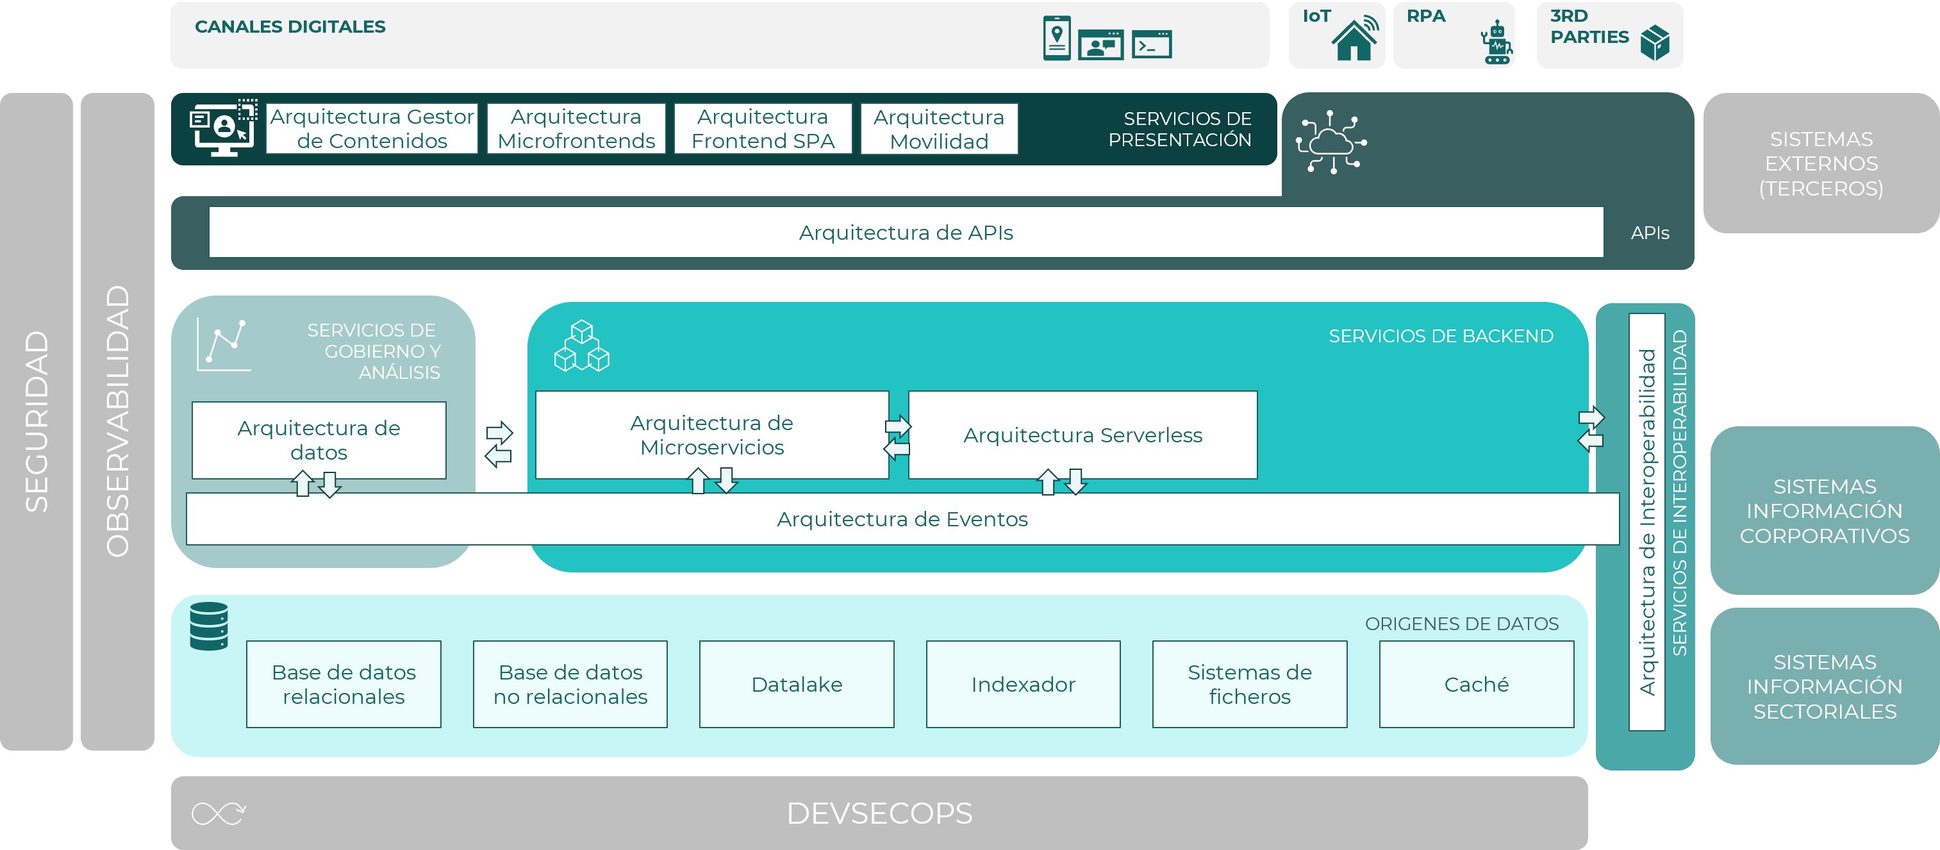Select Arquitectura Microfrontends box
1940x850 pixels.
pyautogui.click(x=576, y=129)
